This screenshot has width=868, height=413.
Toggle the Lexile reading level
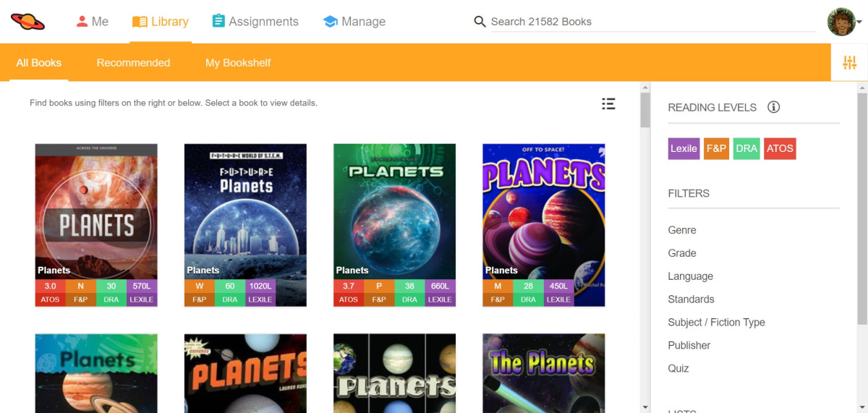coord(684,148)
